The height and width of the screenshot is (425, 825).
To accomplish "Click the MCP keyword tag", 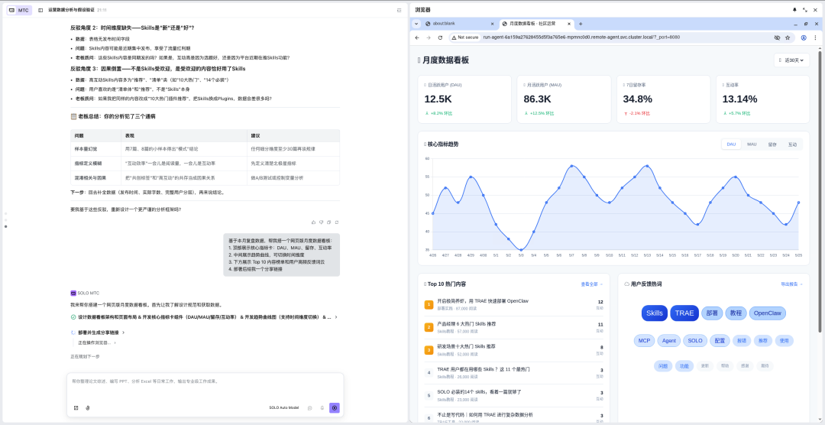I will point(644,341).
